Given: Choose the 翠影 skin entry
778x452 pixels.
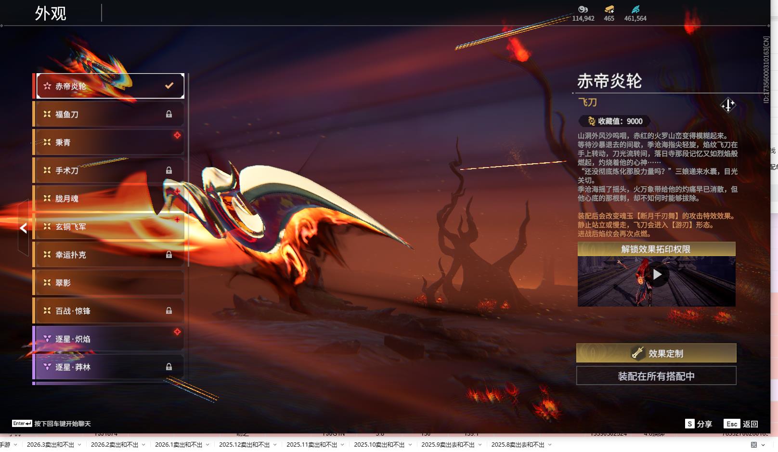Looking at the screenshot, I should pyautogui.click(x=110, y=283).
